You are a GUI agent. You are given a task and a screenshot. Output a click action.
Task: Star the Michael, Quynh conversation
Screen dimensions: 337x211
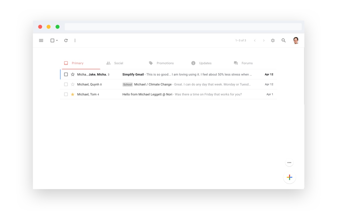(x=73, y=84)
